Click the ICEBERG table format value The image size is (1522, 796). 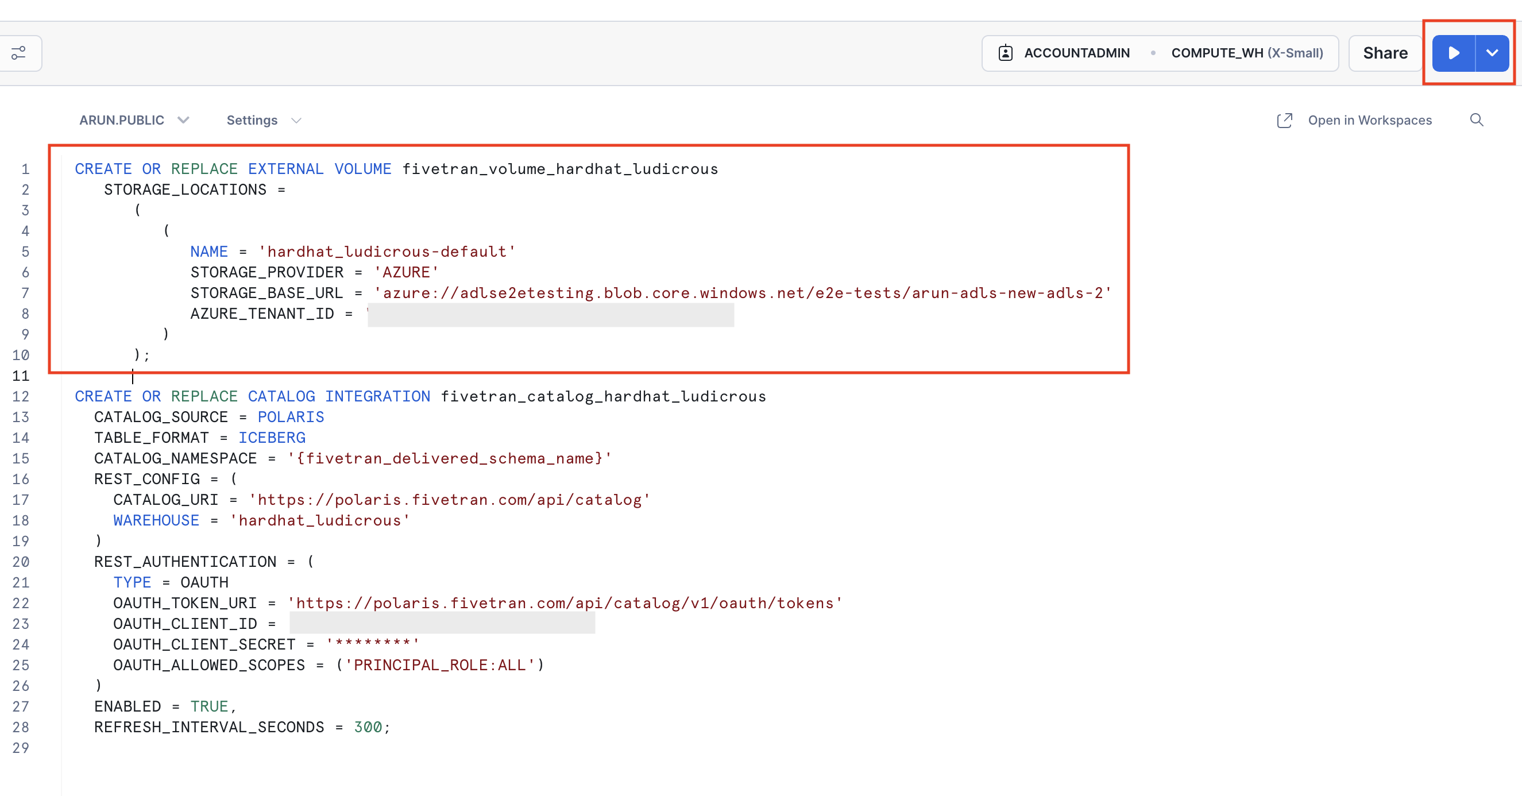click(x=272, y=438)
